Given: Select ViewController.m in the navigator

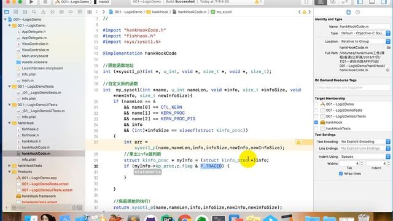Looking at the screenshot, I should [x=36, y=50].
